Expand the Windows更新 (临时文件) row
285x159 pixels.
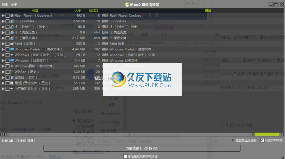3,66
